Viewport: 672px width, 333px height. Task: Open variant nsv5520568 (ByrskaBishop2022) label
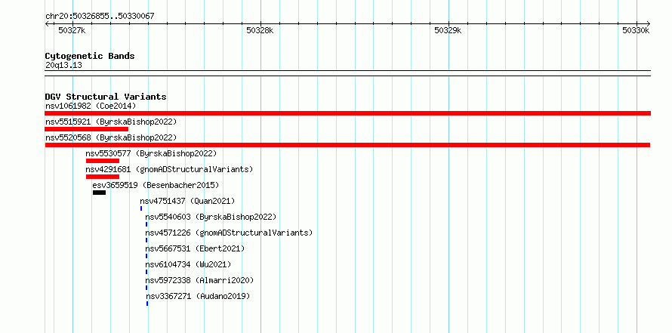coord(111,137)
